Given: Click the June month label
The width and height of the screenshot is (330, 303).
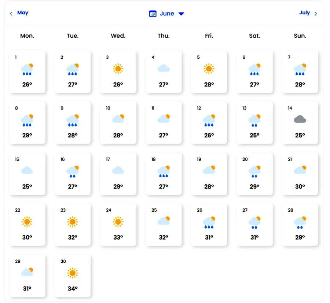Looking at the screenshot, I should [167, 14].
